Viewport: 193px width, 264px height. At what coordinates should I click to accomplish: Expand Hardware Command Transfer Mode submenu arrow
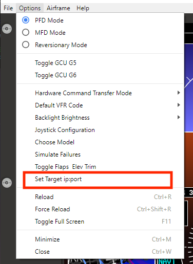pyautogui.click(x=179, y=93)
